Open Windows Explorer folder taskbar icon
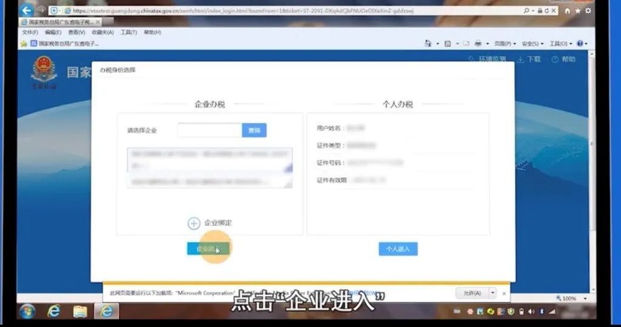This screenshot has width=621, height=327. tap(80, 312)
